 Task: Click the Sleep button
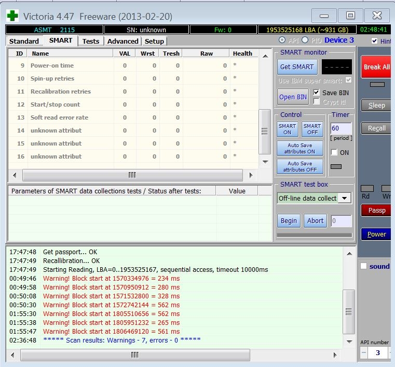tap(376, 106)
